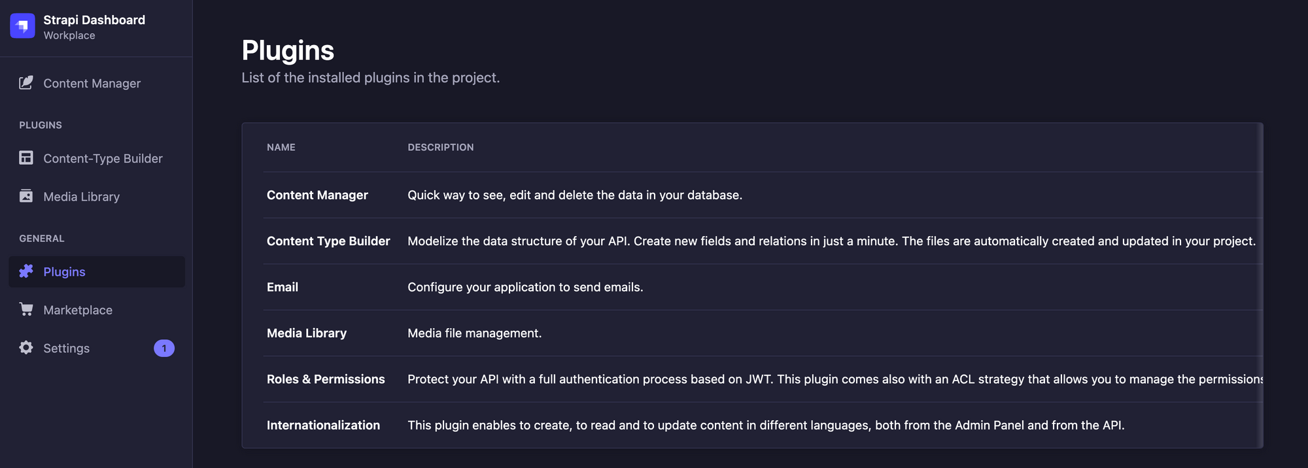1308x468 pixels.
Task: Select the Content Type Builder plugin name cell
Action: [x=328, y=241]
